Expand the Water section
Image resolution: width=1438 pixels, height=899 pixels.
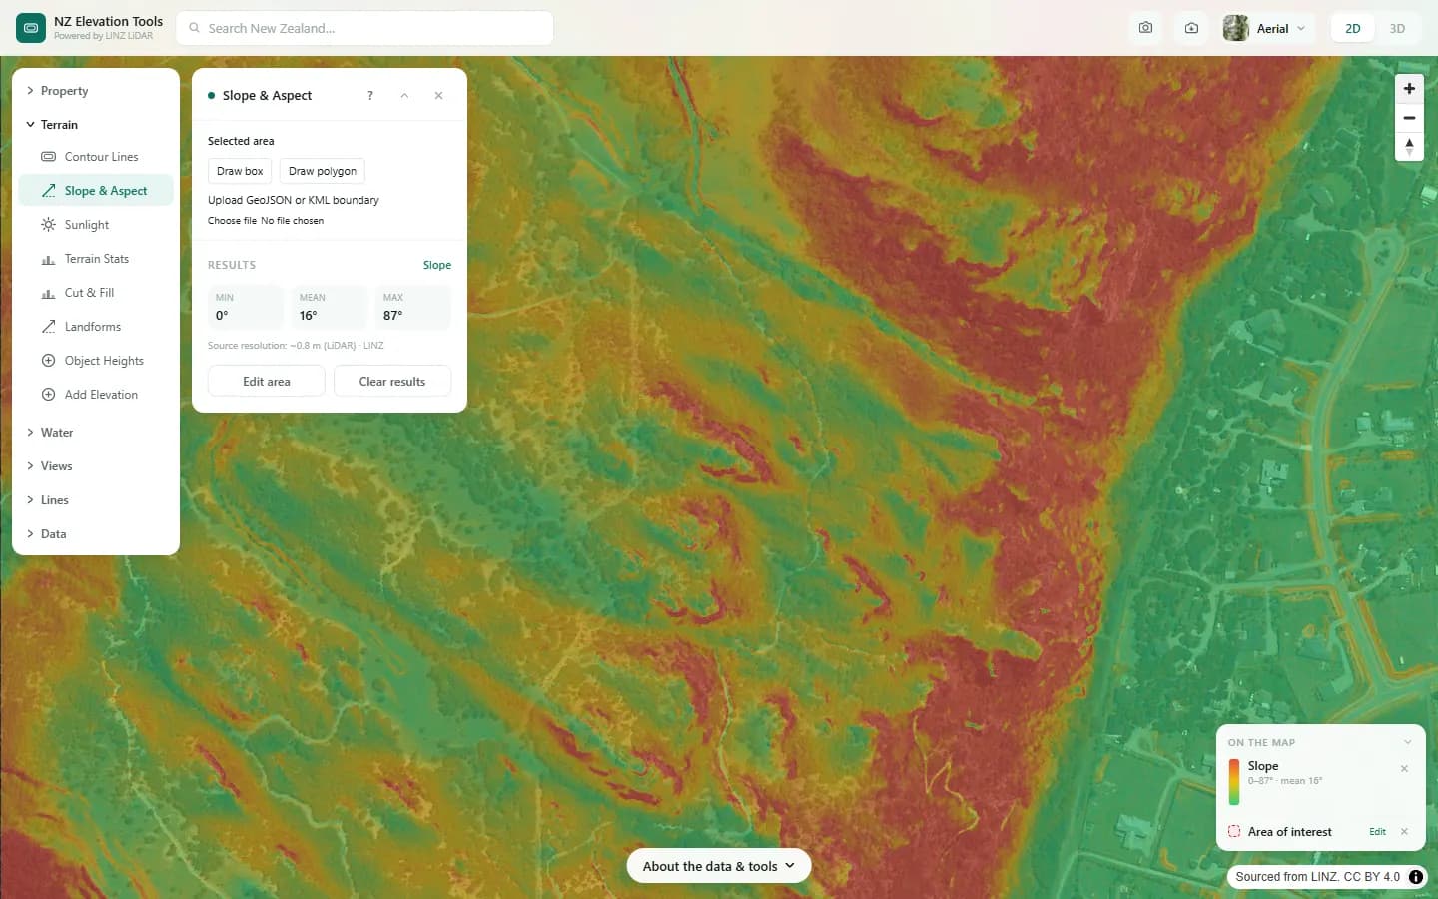96,433
